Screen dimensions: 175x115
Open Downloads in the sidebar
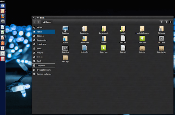43,44
